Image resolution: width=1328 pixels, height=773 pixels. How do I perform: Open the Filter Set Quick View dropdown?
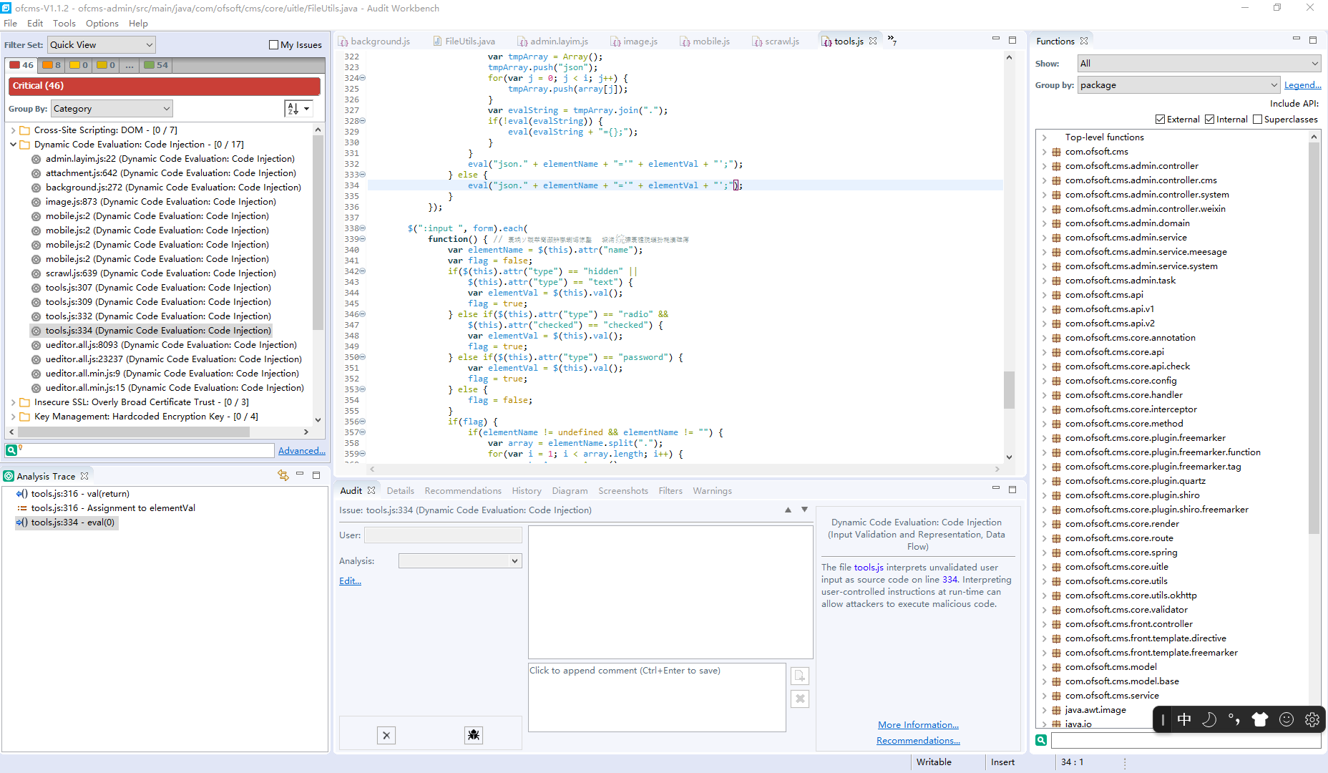[101, 45]
